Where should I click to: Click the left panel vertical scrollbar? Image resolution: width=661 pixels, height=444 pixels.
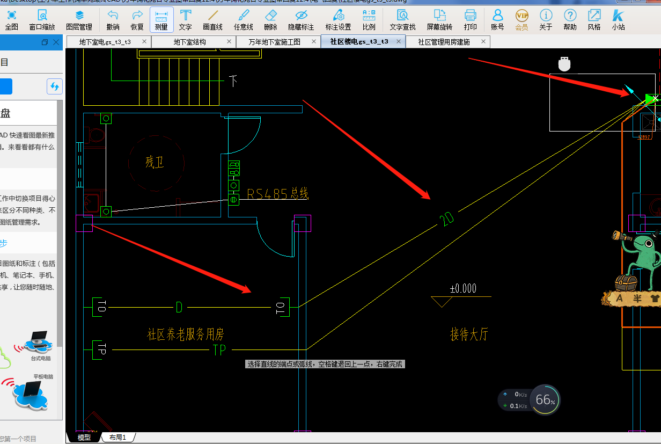(x=60, y=223)
